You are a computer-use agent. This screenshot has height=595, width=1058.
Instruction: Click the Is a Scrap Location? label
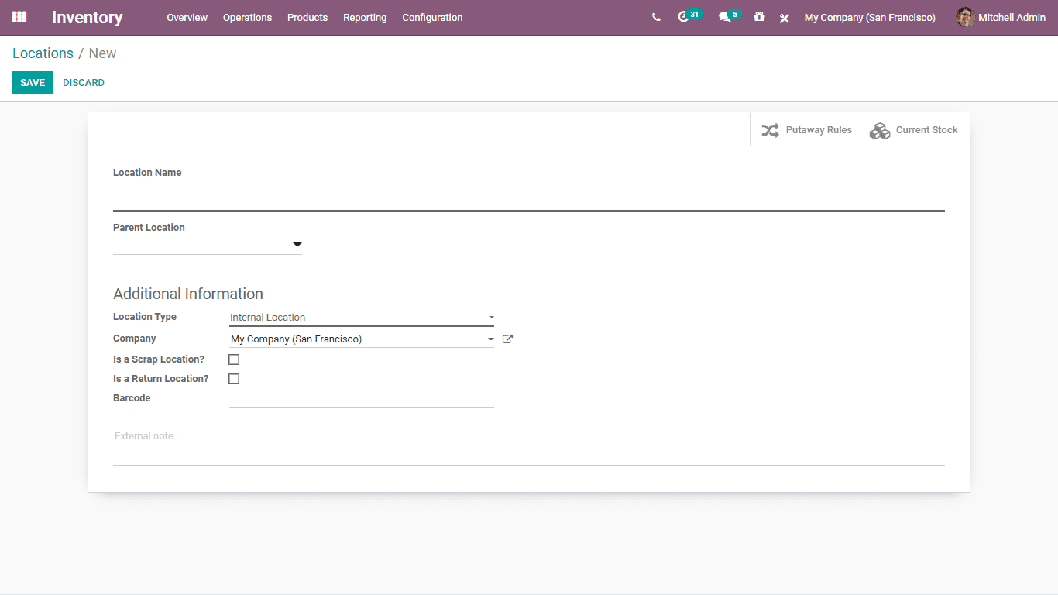pos(159,359)
